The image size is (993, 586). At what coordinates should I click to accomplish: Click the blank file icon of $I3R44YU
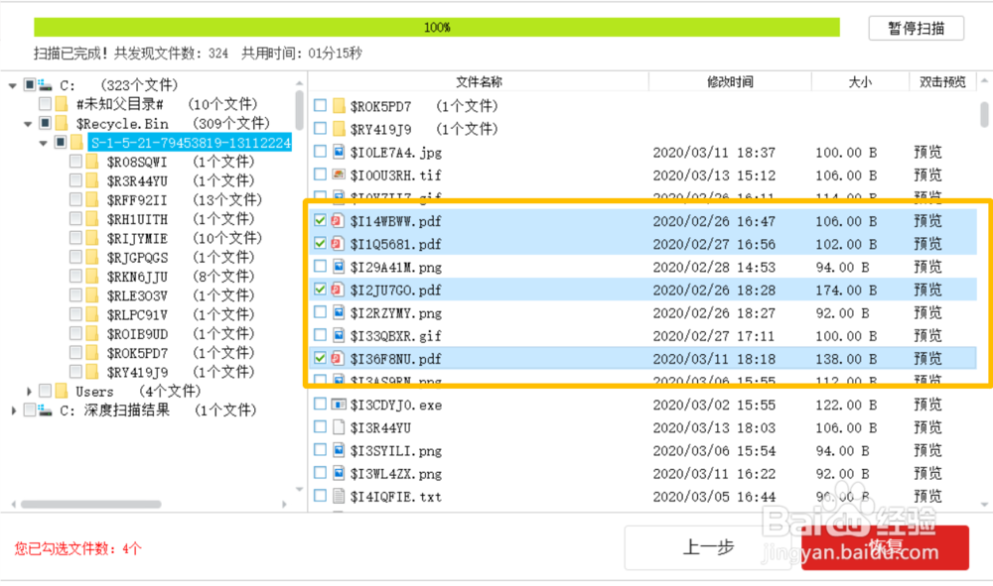pos(339,427)
